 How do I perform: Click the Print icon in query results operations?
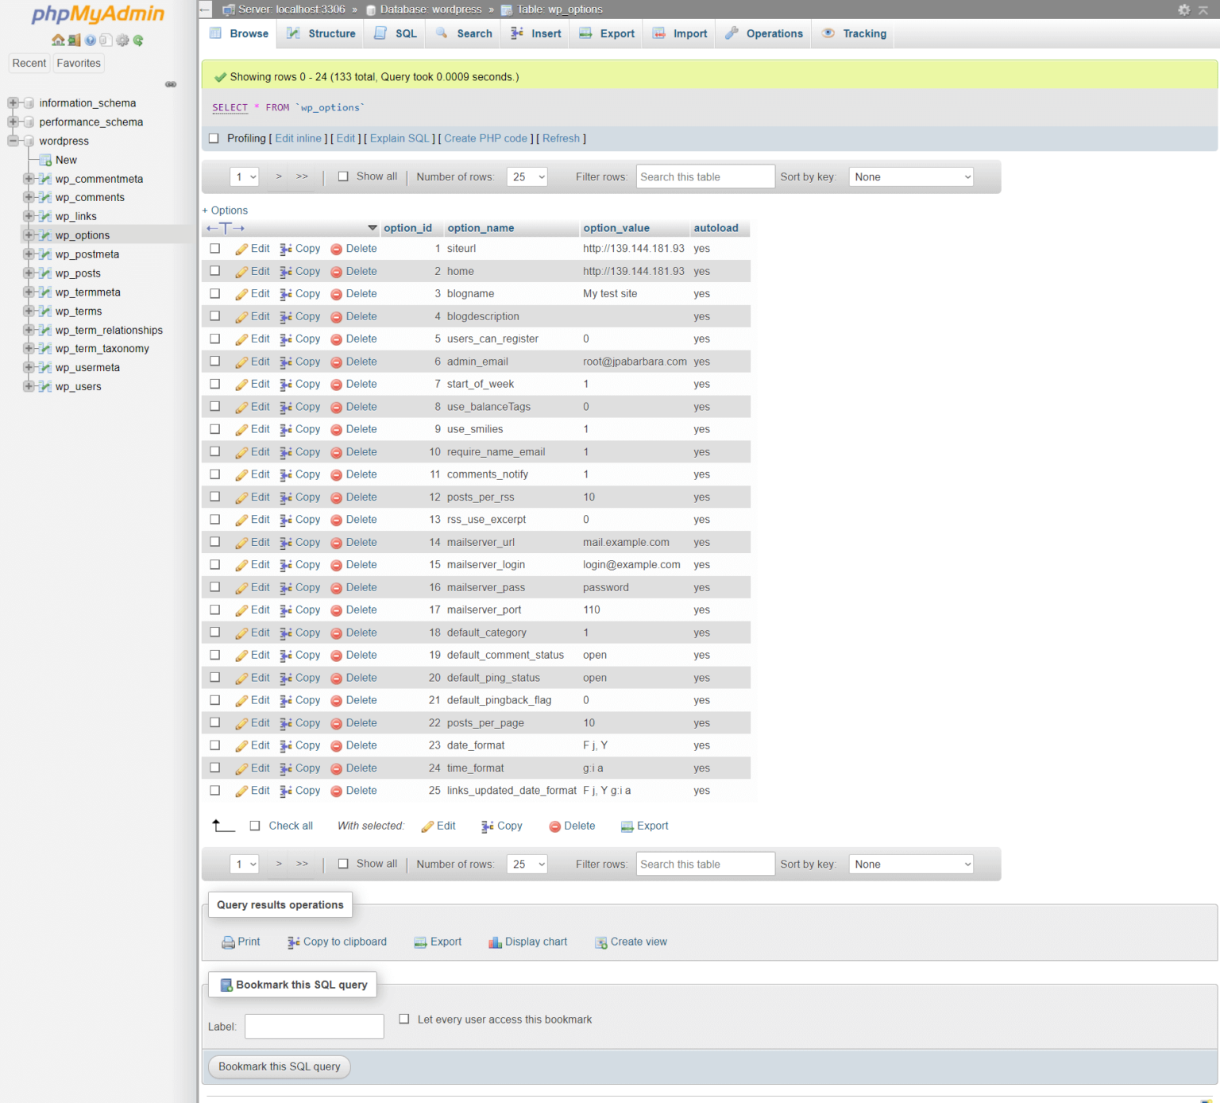[x=228, y=942]
